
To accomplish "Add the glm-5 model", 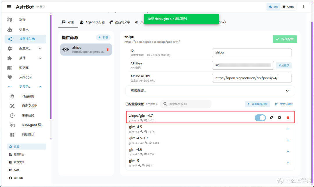I will (x=288, y=163).
